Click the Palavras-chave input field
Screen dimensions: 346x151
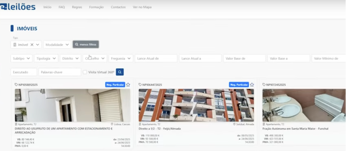coord(60,72)
